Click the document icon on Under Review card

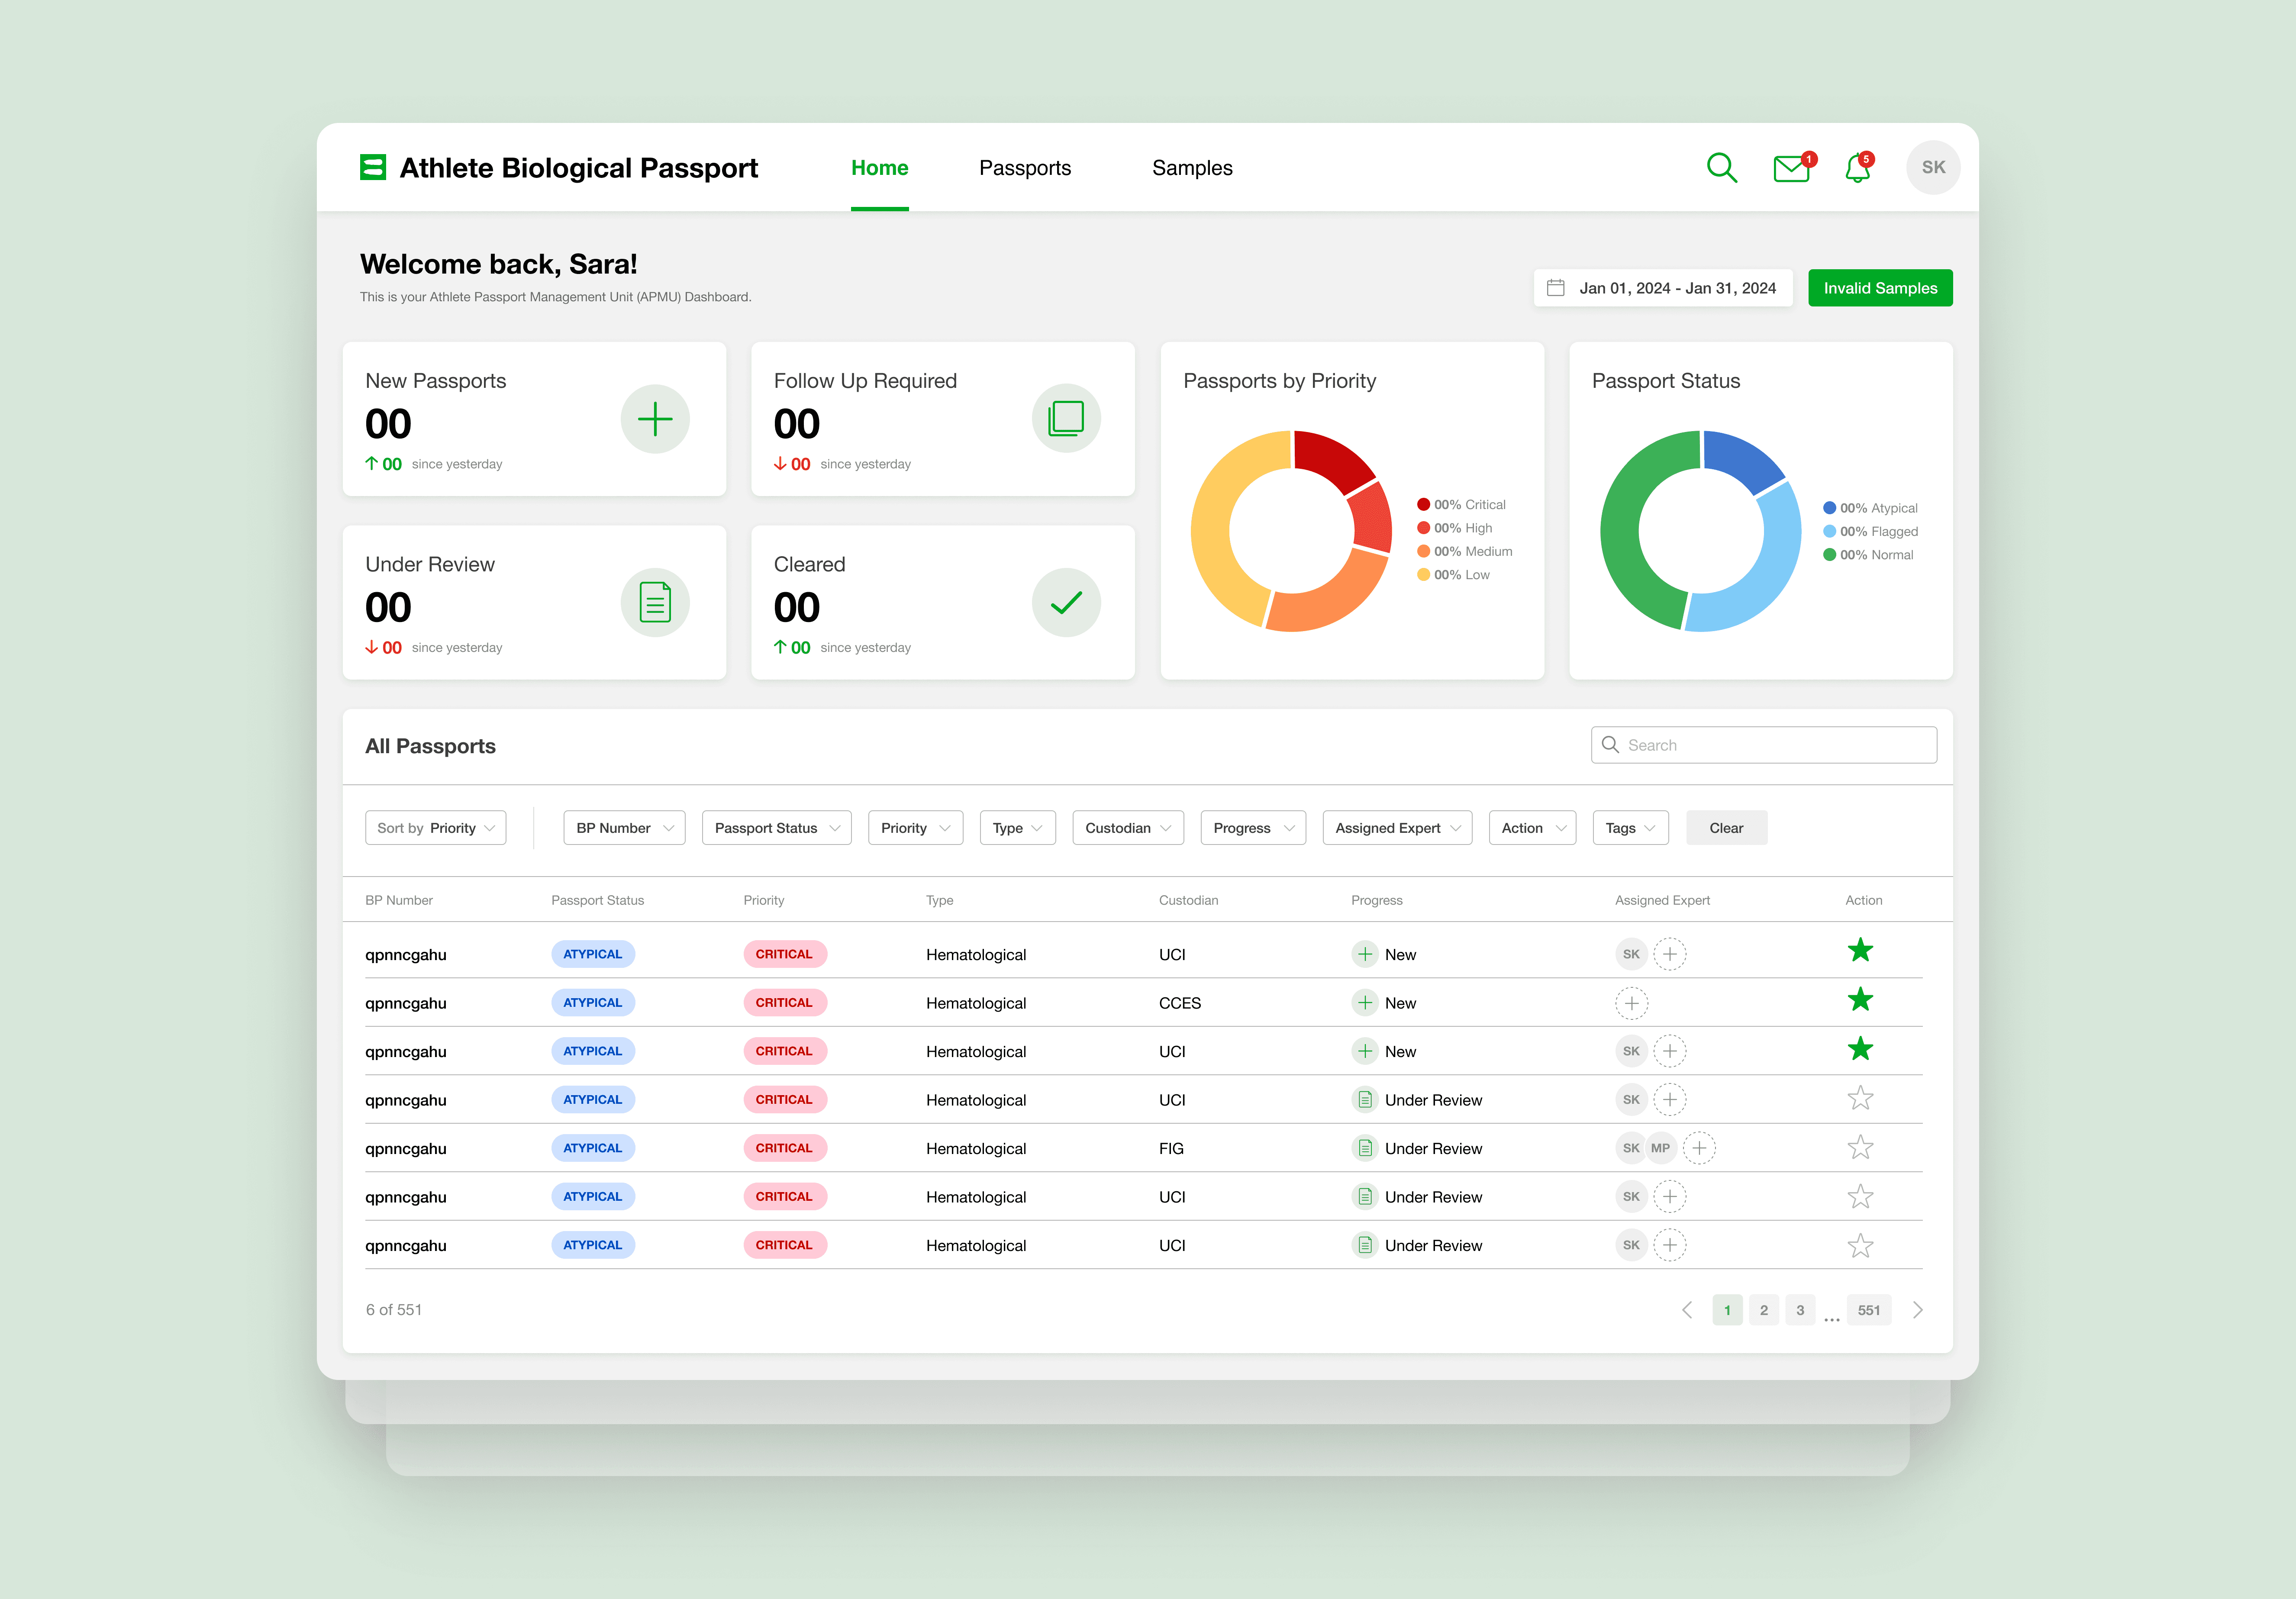click(655, 602)
